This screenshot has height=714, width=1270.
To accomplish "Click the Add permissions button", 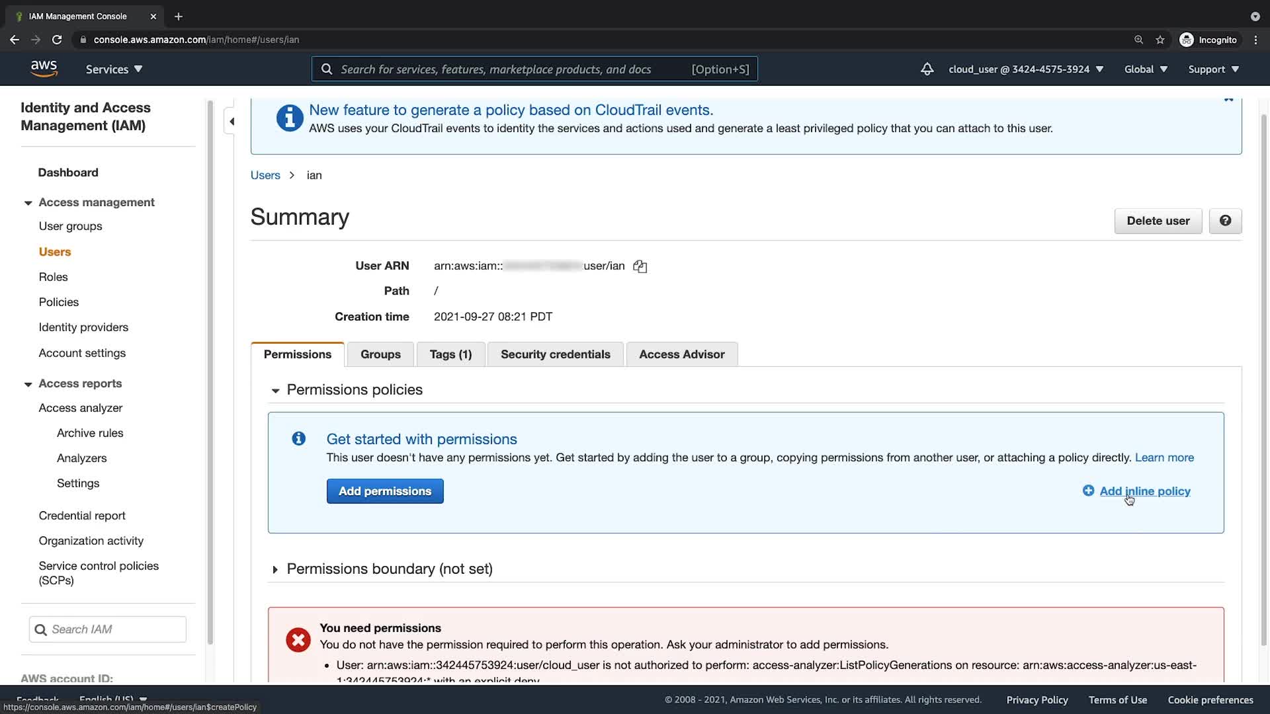I will pos(384,491).
